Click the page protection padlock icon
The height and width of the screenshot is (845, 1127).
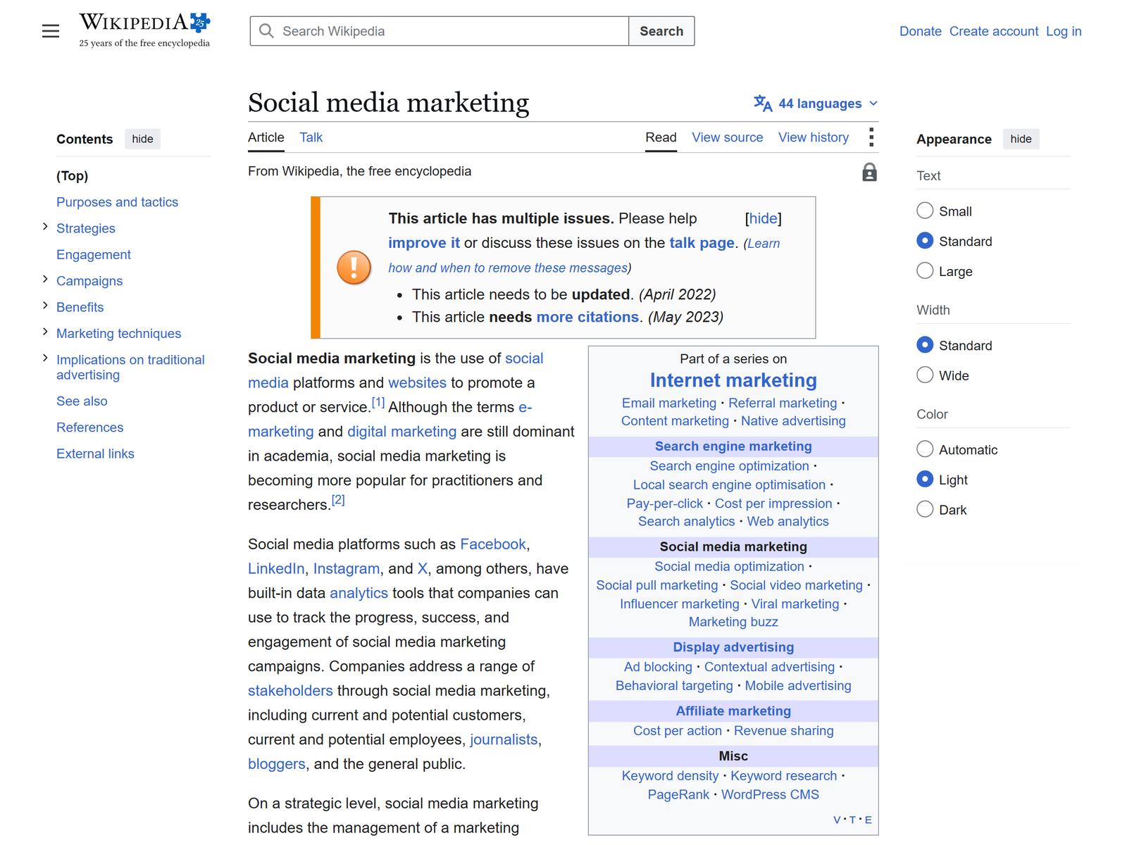click(x=870, y=173)
